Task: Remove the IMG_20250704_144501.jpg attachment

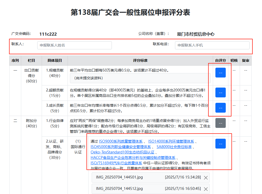Action: [206, 177]
